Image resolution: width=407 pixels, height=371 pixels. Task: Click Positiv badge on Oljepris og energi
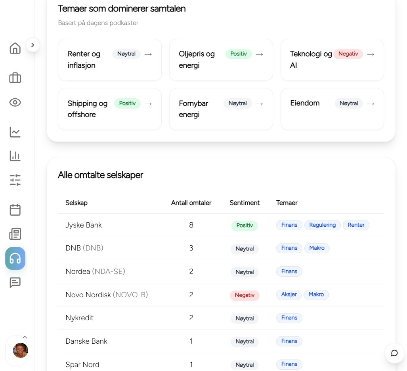239,54
